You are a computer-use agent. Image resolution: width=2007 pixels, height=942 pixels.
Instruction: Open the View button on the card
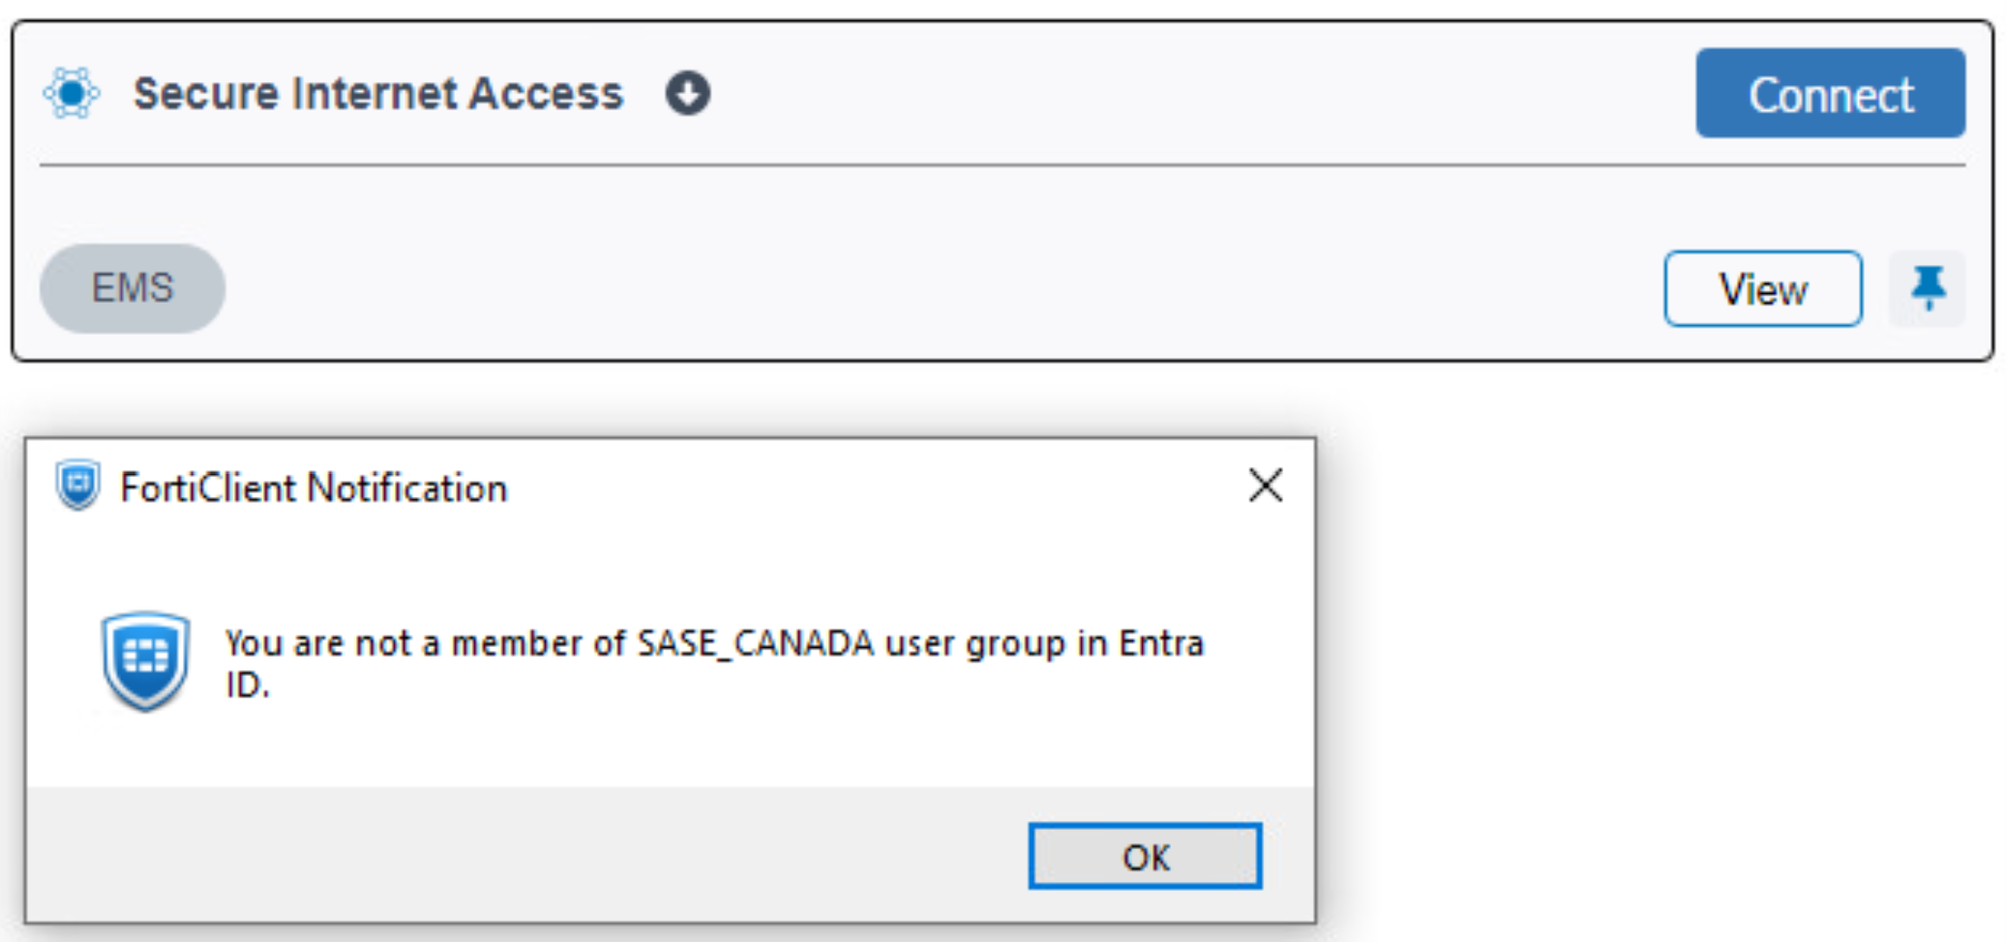click(x=1763, y=289)
